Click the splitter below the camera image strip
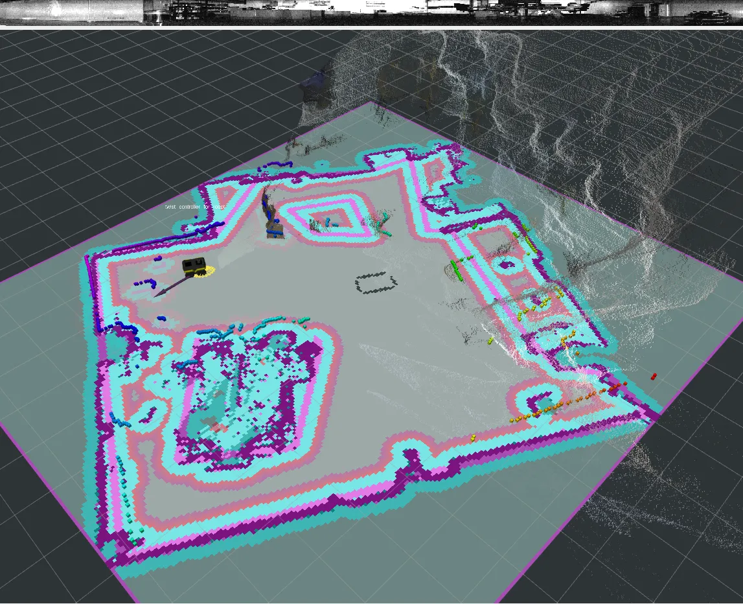Screen dimensions: 743x604 (371, 28)
